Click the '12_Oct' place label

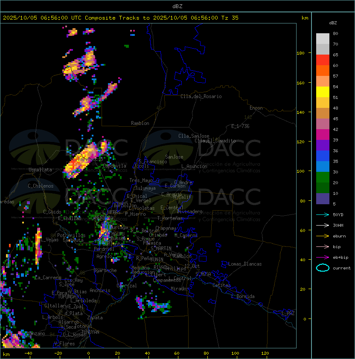click(192, 266)
